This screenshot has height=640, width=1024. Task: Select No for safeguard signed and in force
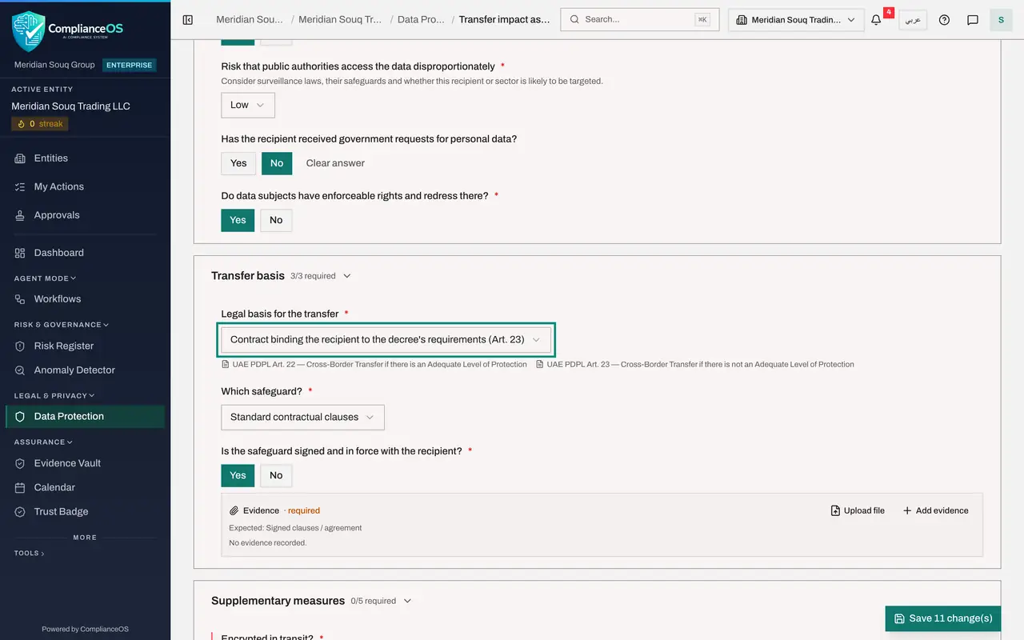tap(276, 475)
